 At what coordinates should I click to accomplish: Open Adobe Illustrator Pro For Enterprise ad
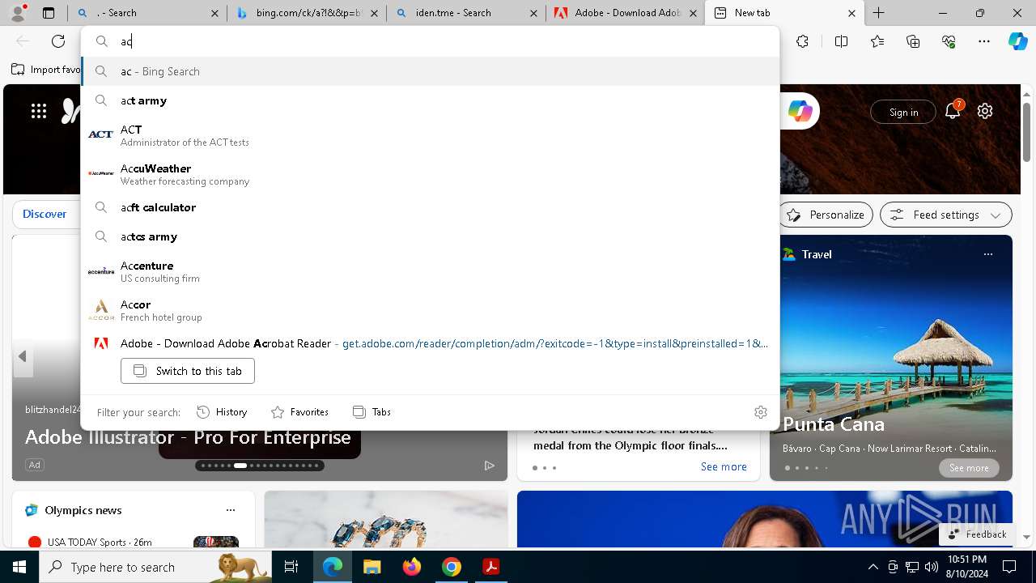pyautogui.click(x=188, y=437)
